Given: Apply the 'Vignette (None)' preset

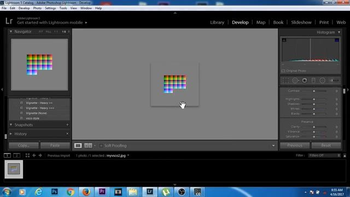Looking at the screenshot, I should click(x=37, y=113).
